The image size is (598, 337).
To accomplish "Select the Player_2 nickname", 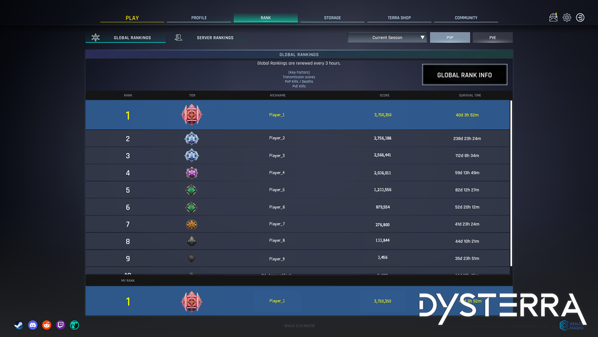I will (x=277, y=138).
